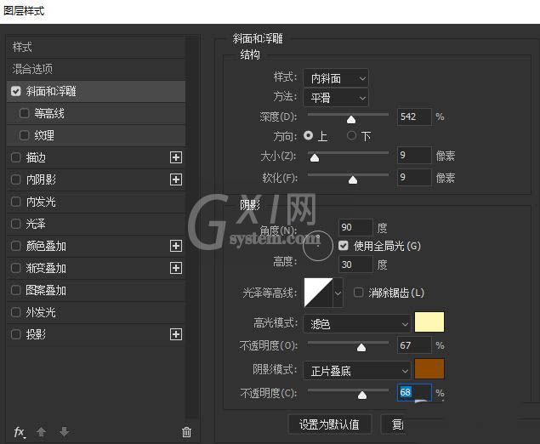The height and width of the screenshot is (444, 540).
Task: Enable the 等高线 checkbox
Action: 24,113
